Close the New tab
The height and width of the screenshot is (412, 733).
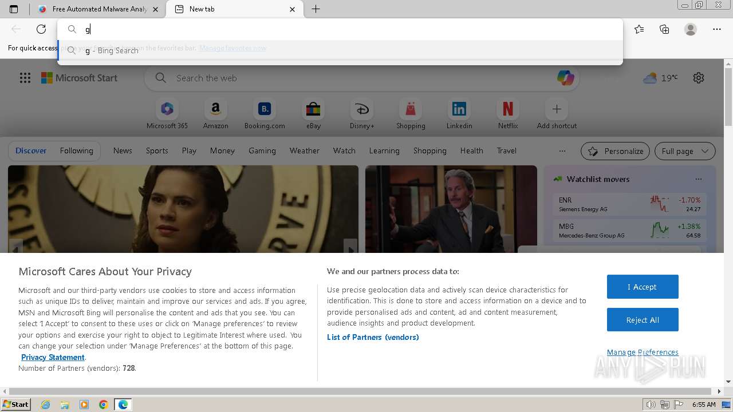(293, 9)
